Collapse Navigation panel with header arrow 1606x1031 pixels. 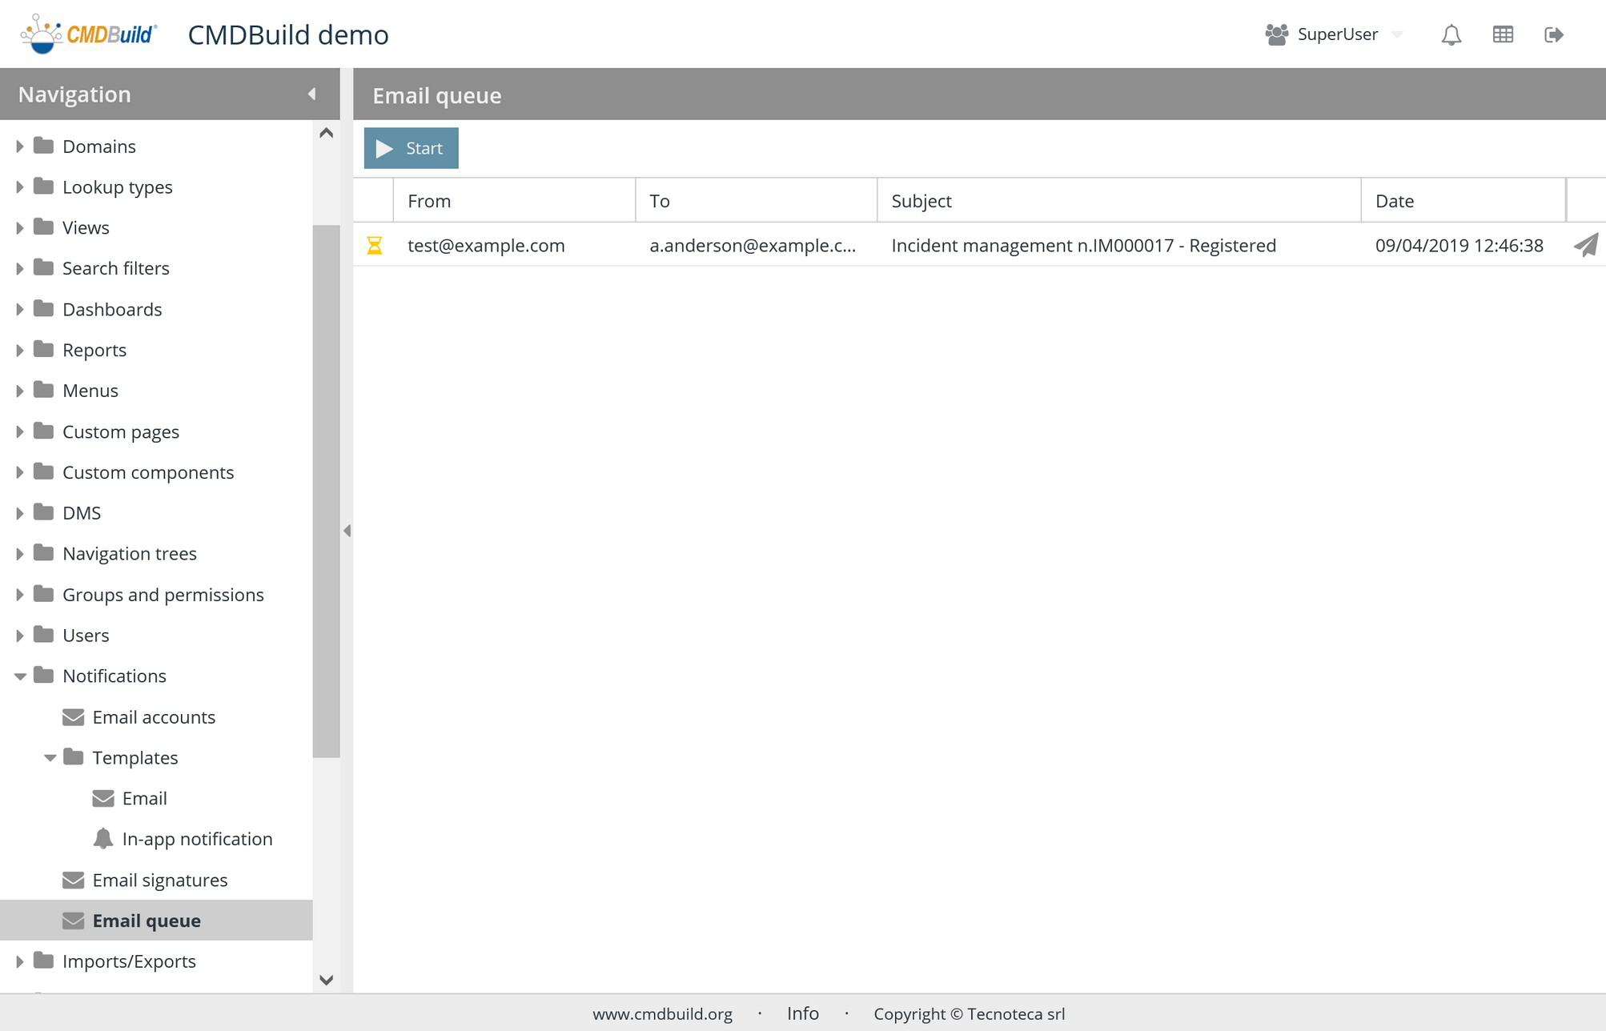(311, 94)
